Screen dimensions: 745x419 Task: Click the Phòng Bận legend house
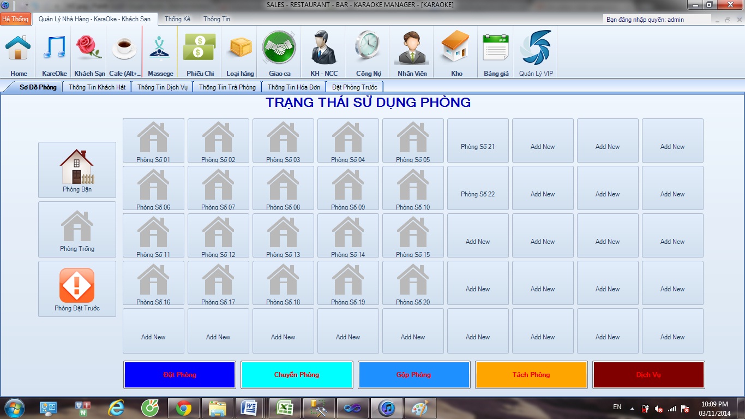(x=77, y=170)
